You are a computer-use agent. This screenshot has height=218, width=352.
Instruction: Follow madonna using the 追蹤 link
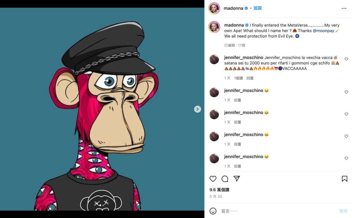coord(258,8)
